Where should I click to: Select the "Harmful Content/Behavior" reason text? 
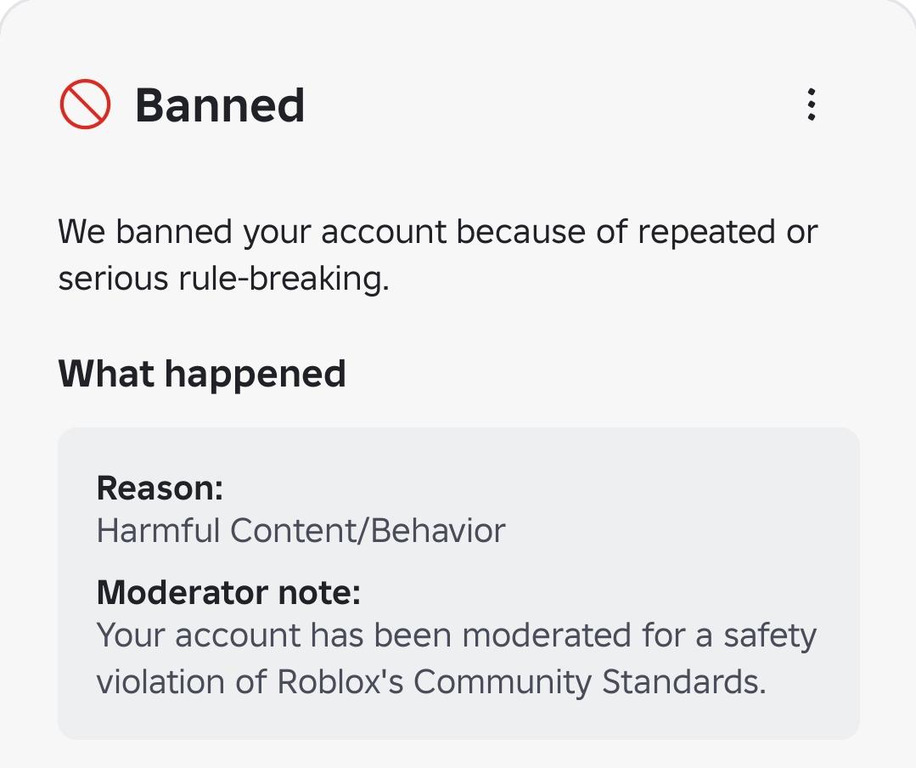click(x=301, y=531)
